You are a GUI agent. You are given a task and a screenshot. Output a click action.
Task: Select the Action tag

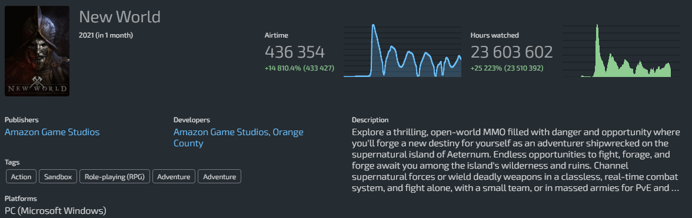coord(21,177)
